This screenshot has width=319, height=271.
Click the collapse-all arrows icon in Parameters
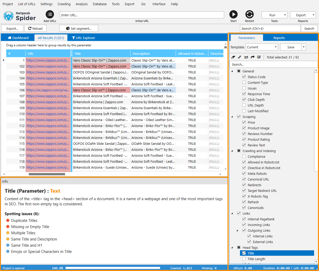239,57
